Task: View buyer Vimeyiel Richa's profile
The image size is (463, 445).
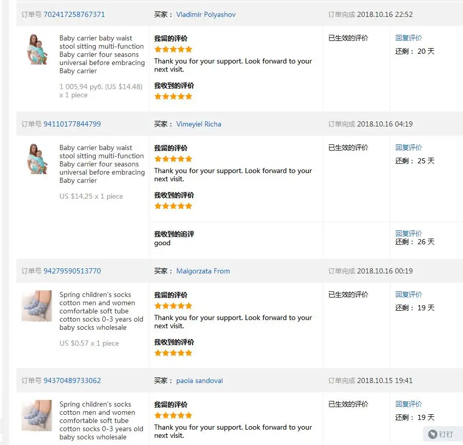Action: (x=198, y=124)
